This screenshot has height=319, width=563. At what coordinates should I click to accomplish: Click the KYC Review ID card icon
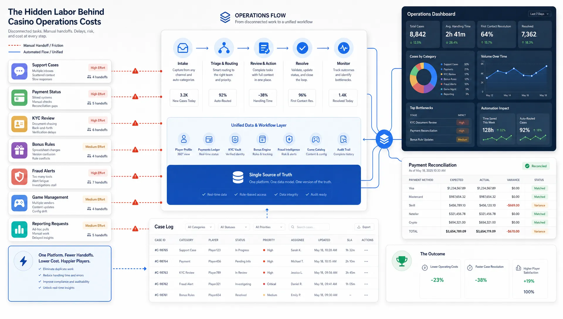click(x=19, y=124)
